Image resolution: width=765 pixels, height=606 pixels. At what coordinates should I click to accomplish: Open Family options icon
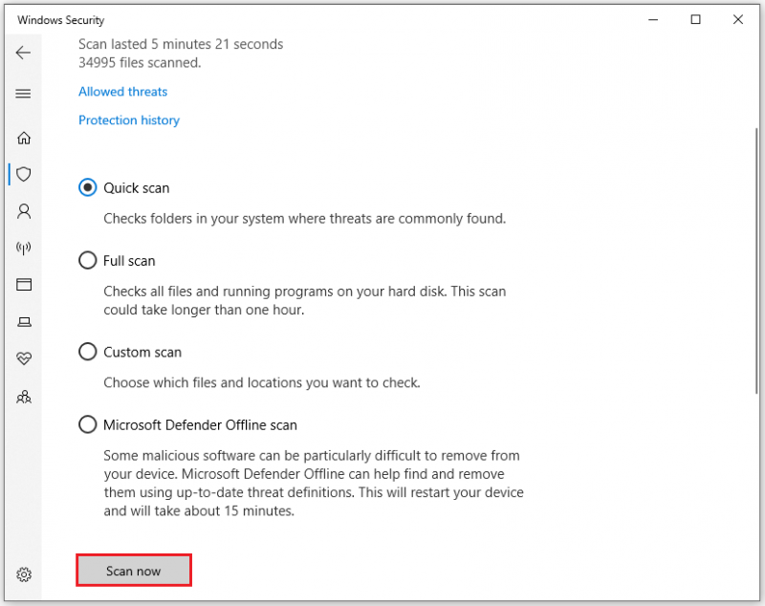tap(23, 397)
